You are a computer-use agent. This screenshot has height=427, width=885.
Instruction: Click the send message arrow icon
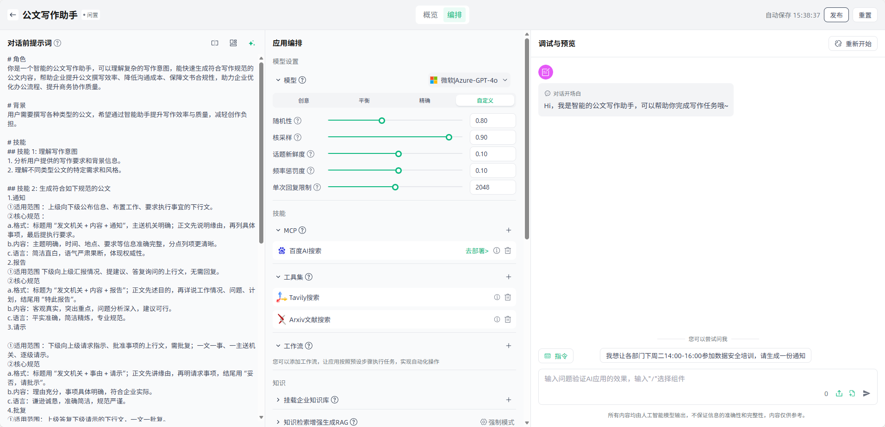point(866,393)
